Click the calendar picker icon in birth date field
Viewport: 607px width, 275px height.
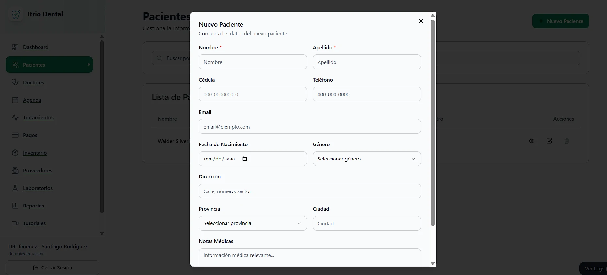245,159
